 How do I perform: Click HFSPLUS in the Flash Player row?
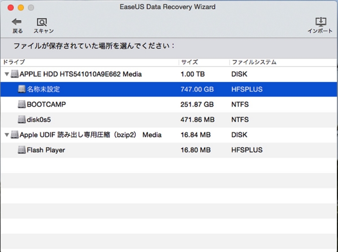click(247, 150)
